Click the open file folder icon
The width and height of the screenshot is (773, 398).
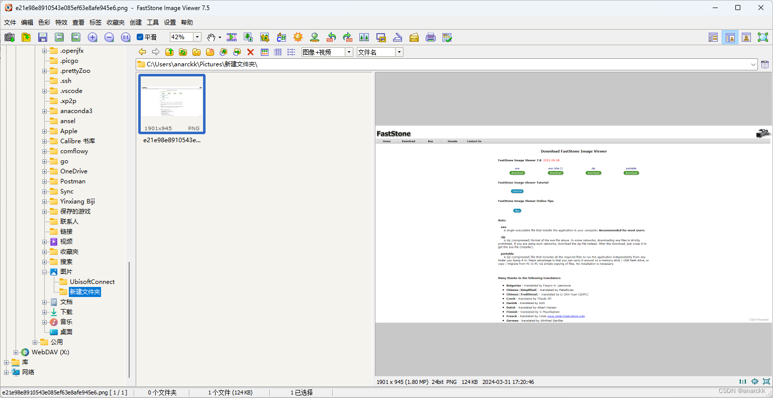(26, 37)
